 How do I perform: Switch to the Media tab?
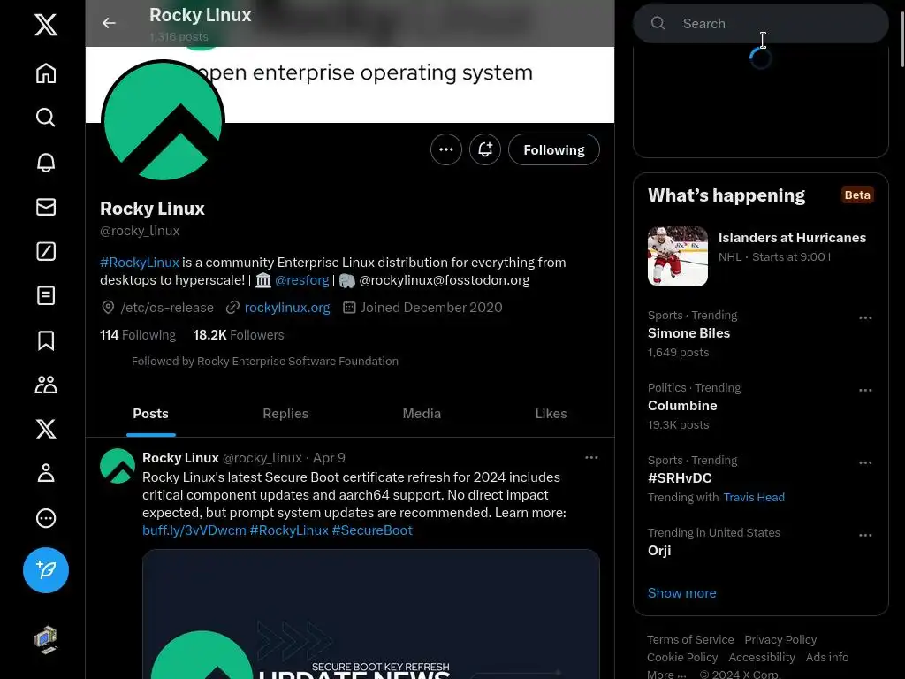coord(422,414)
